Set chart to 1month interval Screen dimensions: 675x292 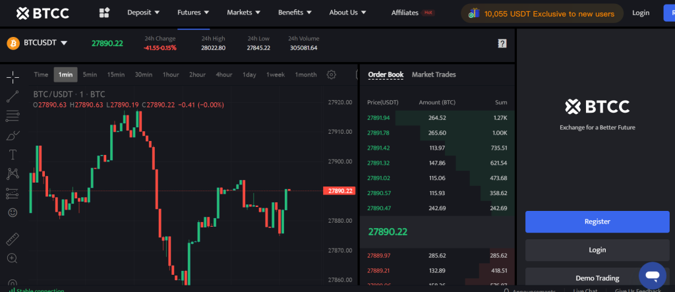pos(306,74)
